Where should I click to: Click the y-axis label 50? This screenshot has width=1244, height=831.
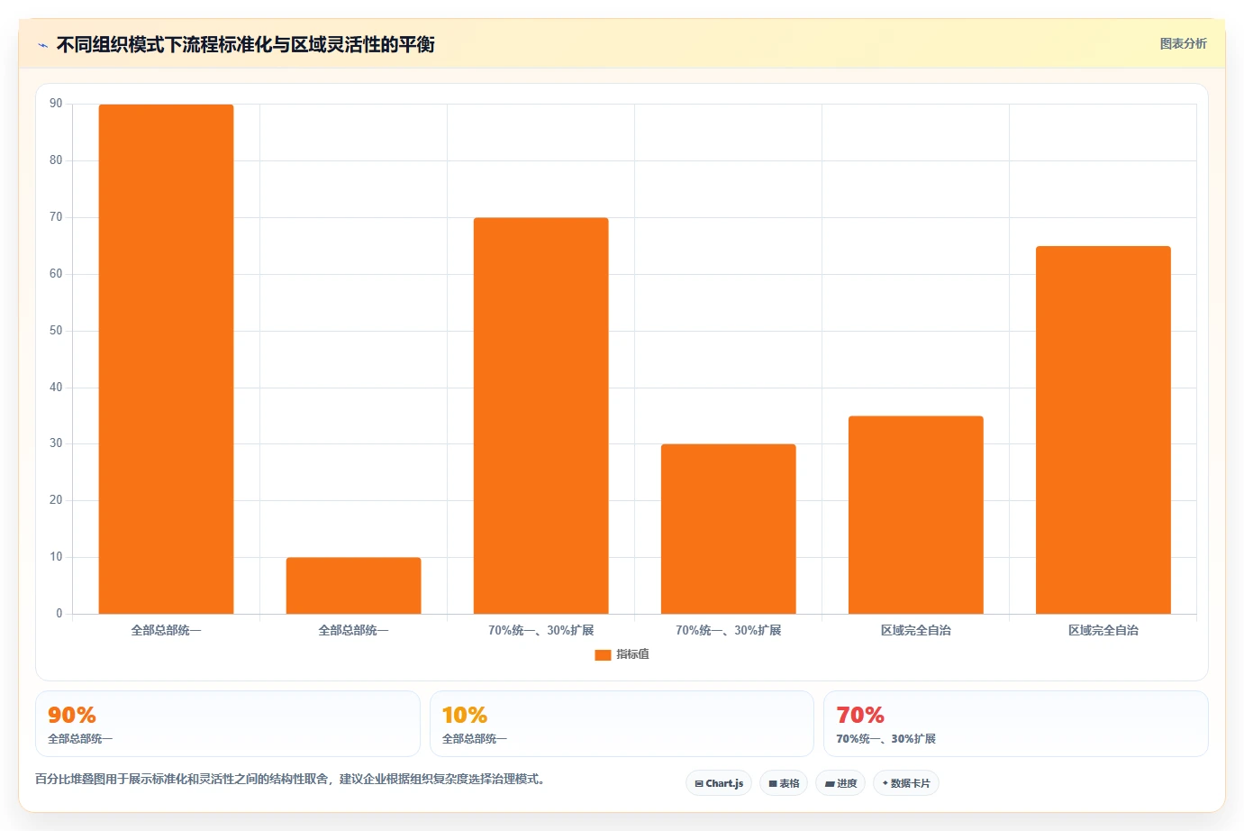(56, 331)
